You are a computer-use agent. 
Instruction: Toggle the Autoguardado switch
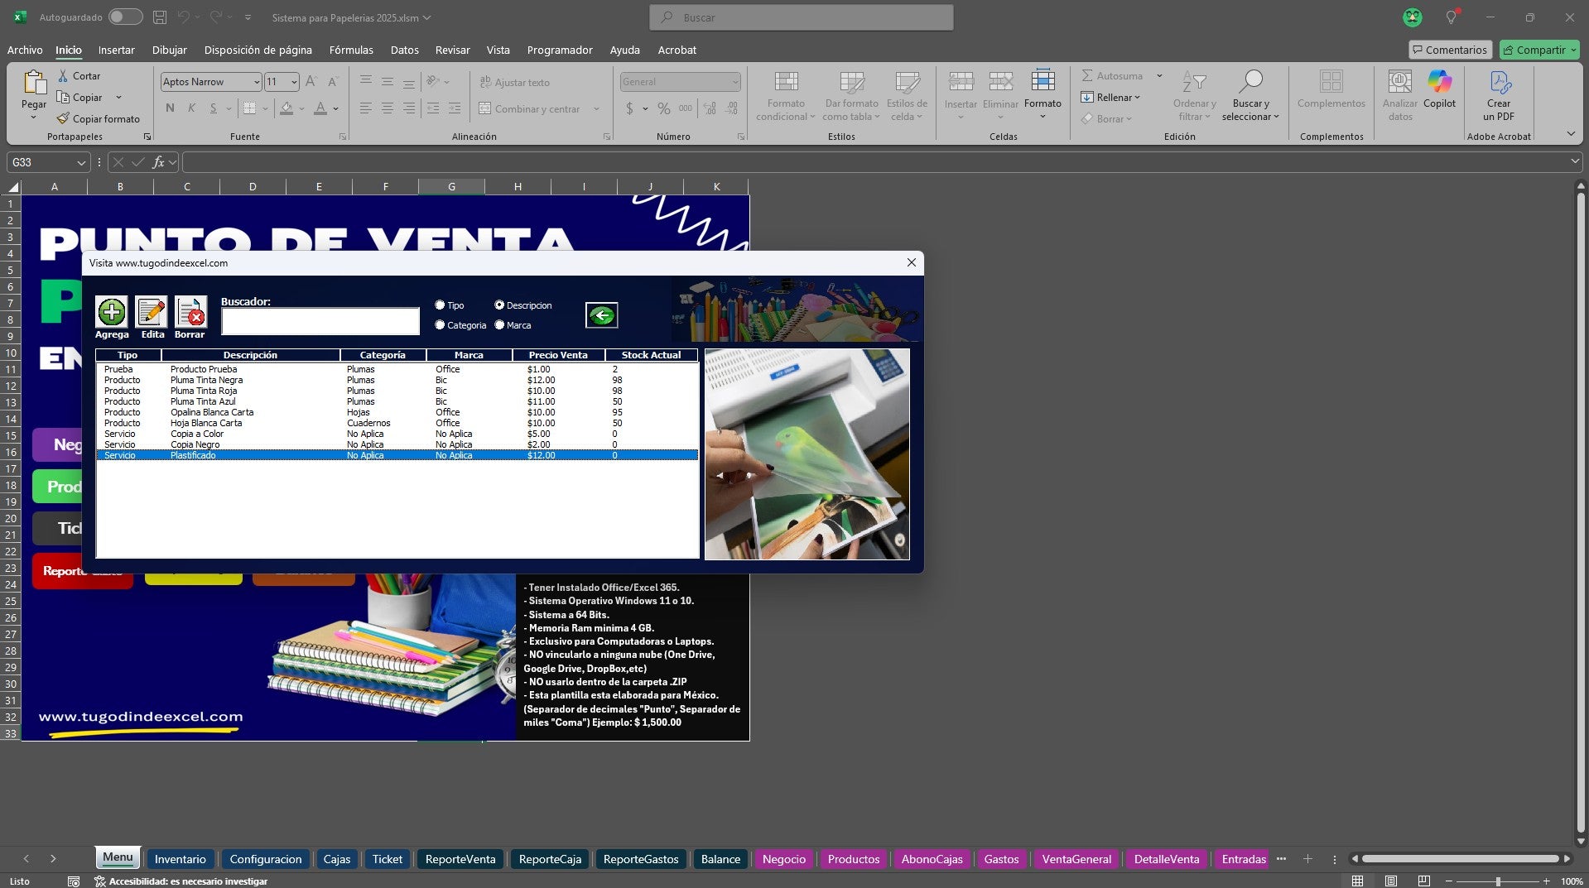pos(125,17)
